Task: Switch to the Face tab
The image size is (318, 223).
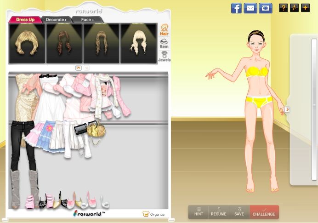Action: point(87,20)
